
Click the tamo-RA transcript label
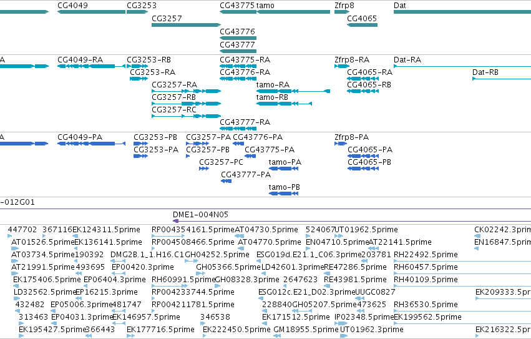click(273, 85)
